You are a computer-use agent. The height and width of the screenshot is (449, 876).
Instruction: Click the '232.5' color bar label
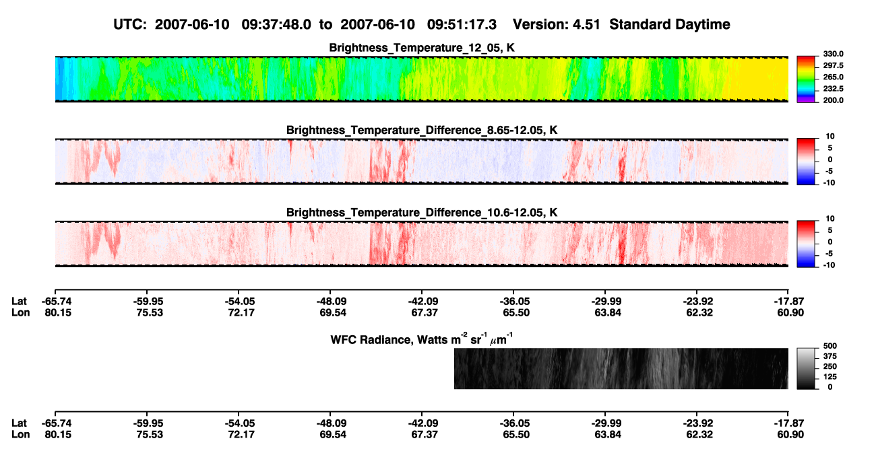(834, 88)
